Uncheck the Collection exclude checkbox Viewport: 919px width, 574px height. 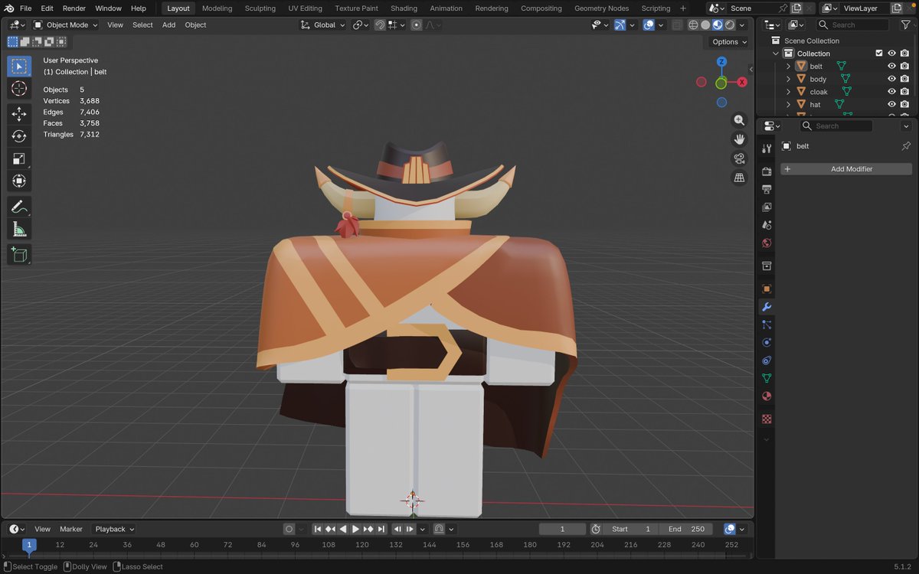[x=878, y=54]
